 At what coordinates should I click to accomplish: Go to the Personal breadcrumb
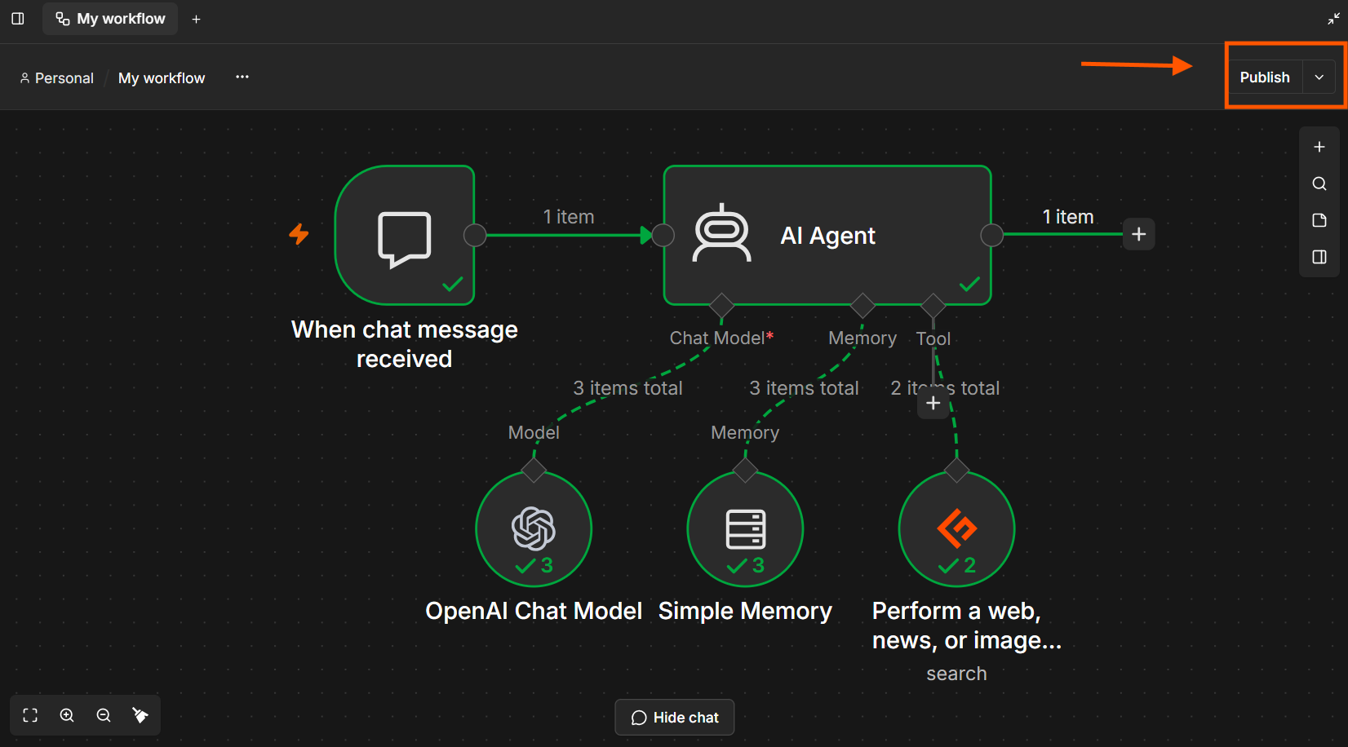pyautogui.click(x=57, y=78)
